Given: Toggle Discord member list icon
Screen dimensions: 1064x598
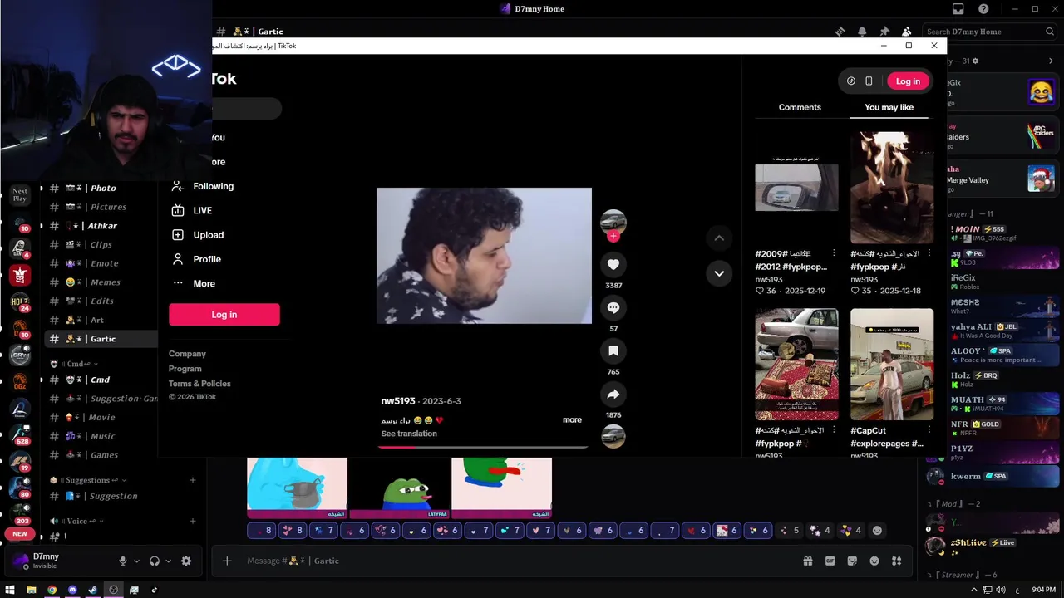Looking at the screenshot, I should (x=907, y=32).
